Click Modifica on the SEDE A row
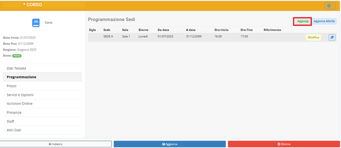Screen dimensions: 341x148 313,37
